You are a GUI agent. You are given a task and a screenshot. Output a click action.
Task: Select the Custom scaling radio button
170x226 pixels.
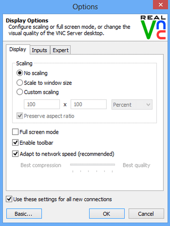(x=20, y=92)
